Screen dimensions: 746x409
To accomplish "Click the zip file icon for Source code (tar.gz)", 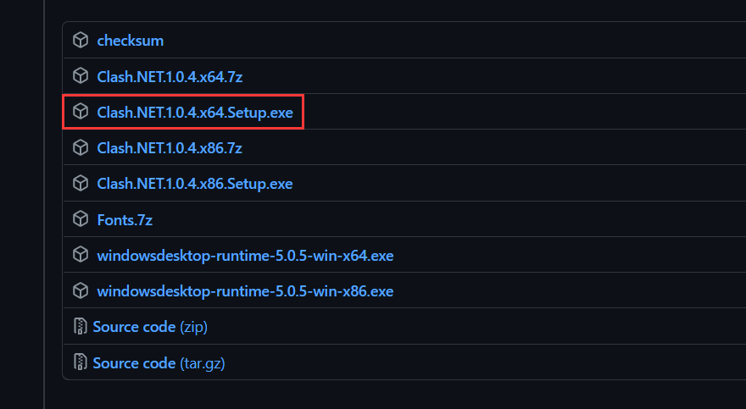I will coord(81,362).
